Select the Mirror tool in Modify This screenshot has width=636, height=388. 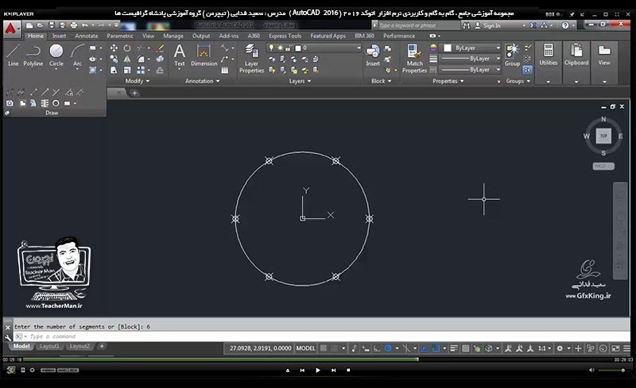[x=127, y=60]
